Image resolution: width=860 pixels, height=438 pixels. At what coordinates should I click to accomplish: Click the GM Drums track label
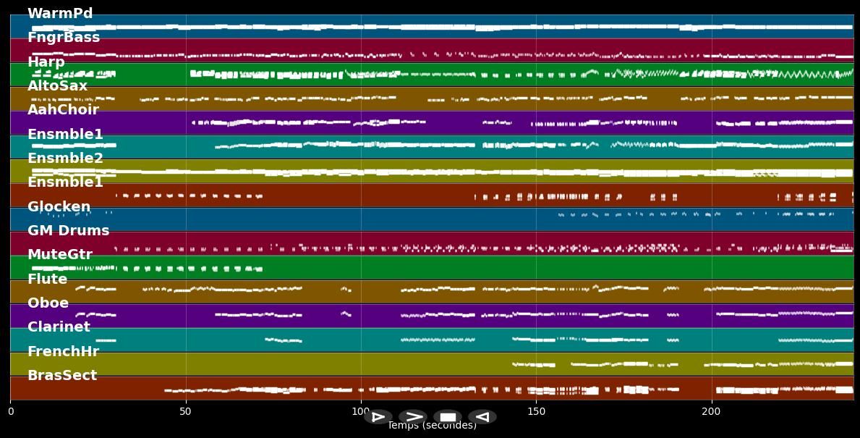pyautogui.click(x=68, y=231)
